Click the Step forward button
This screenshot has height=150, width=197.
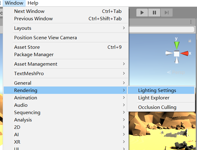point(166,13)
